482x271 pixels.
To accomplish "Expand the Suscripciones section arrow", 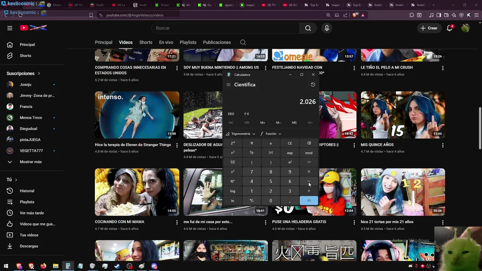I will [x=39, y=73].
